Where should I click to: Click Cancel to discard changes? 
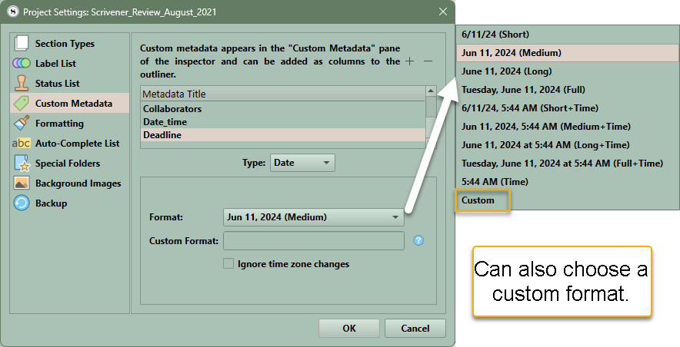415,329
